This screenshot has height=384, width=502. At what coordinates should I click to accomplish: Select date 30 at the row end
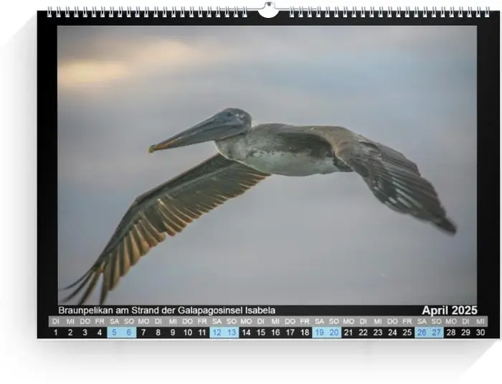[480, 332]
